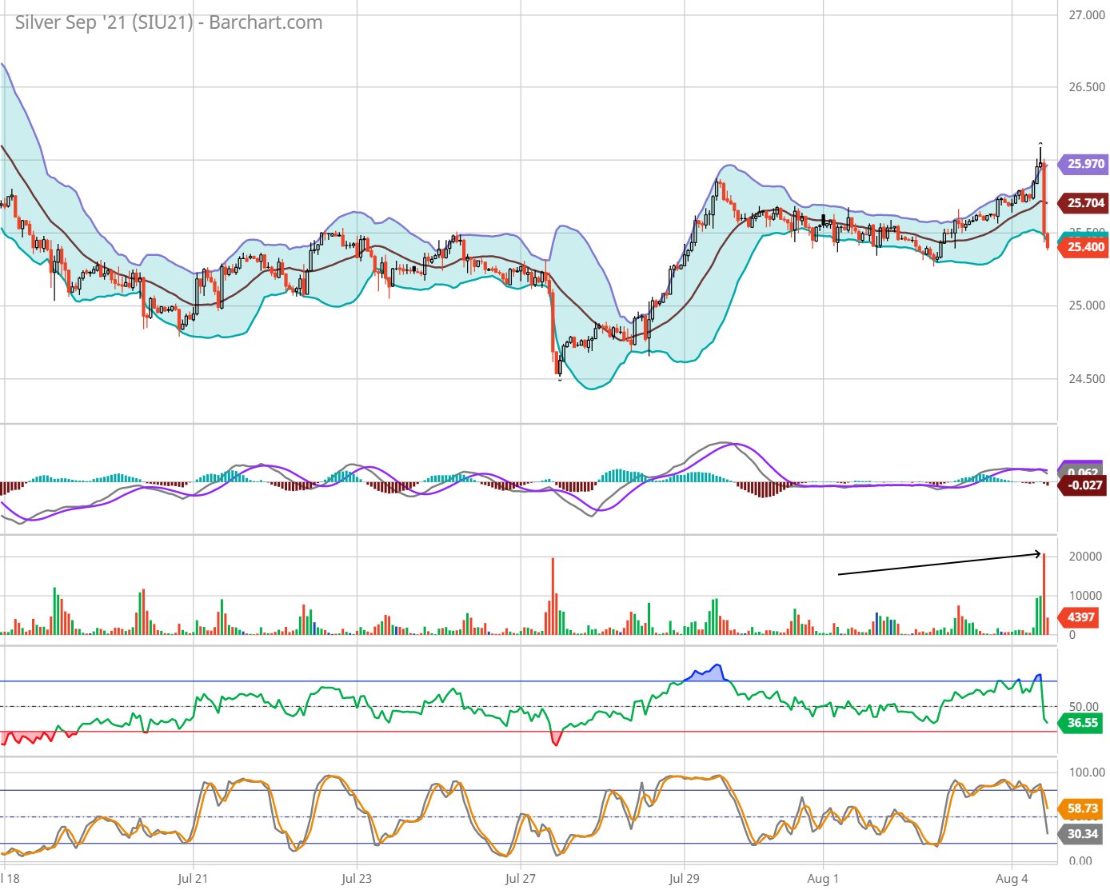1110x894 pixels.
Task: Click the tall red volume bar at Jul 27
Action: click(553, 596)
